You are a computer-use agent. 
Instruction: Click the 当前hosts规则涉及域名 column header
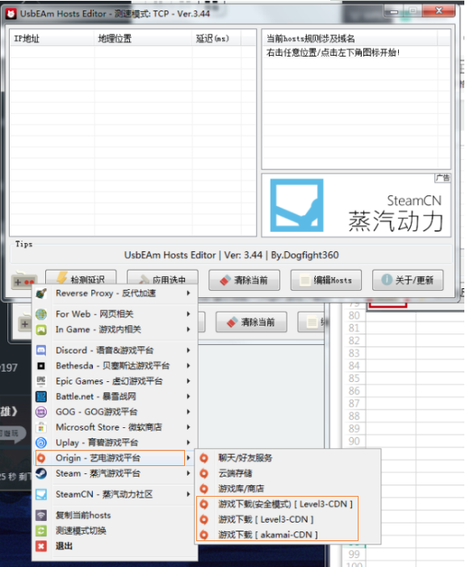coord(350,38)
